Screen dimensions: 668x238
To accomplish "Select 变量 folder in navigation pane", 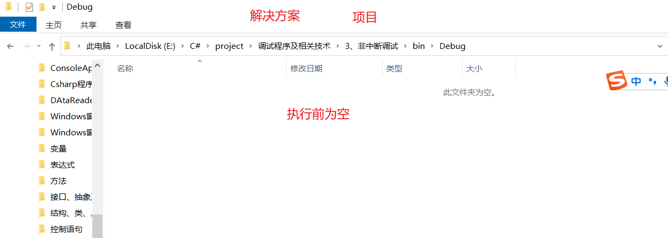I will point(58,148).
